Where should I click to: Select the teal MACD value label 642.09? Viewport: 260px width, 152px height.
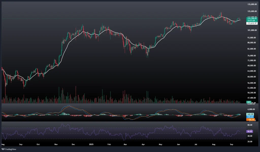250,114
